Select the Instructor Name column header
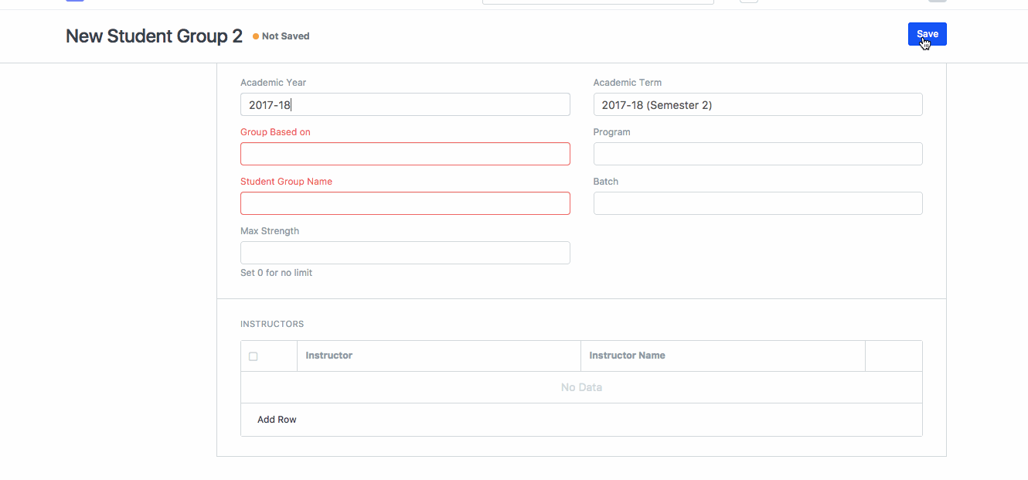This screenshot has width=1028, height=480. (627, 356)
